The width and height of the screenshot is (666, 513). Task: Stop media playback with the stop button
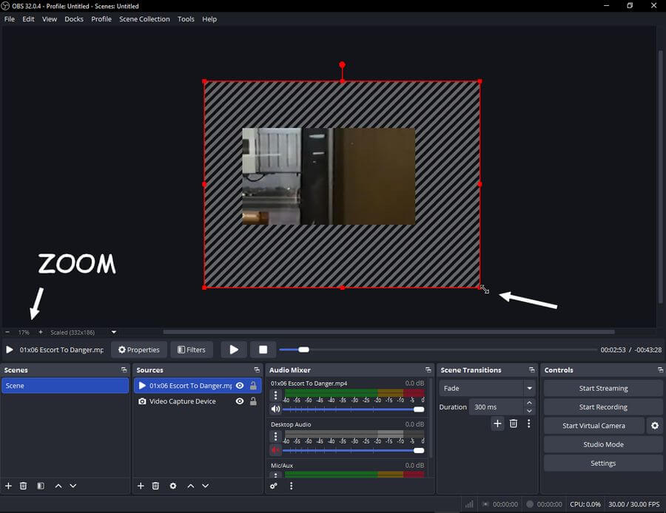pyautogui.click(x=263, y=350)
